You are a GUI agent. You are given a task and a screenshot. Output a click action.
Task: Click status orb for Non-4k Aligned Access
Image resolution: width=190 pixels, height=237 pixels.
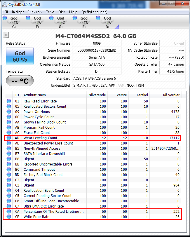pos(9,148)
